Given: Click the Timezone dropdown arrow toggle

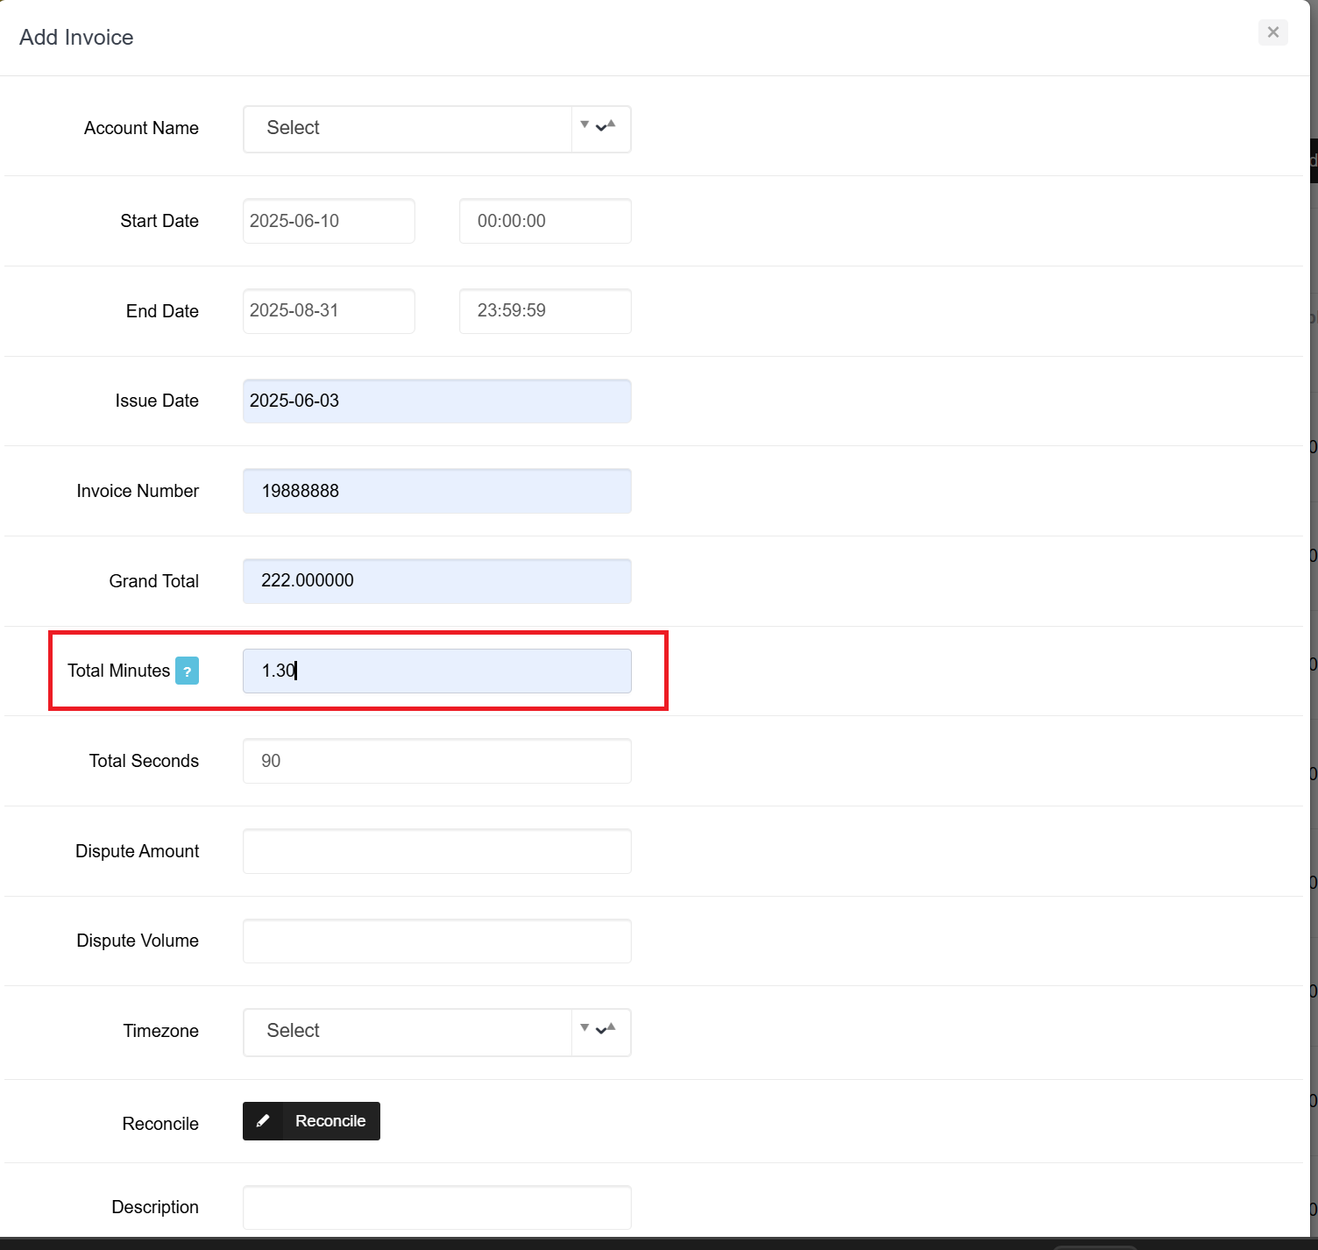Looking at the screenshot, I should coord(600,1032).
